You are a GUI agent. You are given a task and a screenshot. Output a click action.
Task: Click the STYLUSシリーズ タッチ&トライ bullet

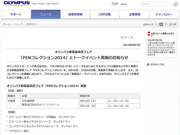tap(43, 126)
